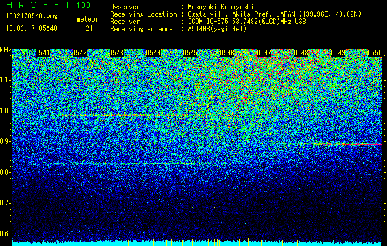Click the 0541 time marker
Image resolution: width=387 pixels, height=246 pixels.
coord(42,53)
